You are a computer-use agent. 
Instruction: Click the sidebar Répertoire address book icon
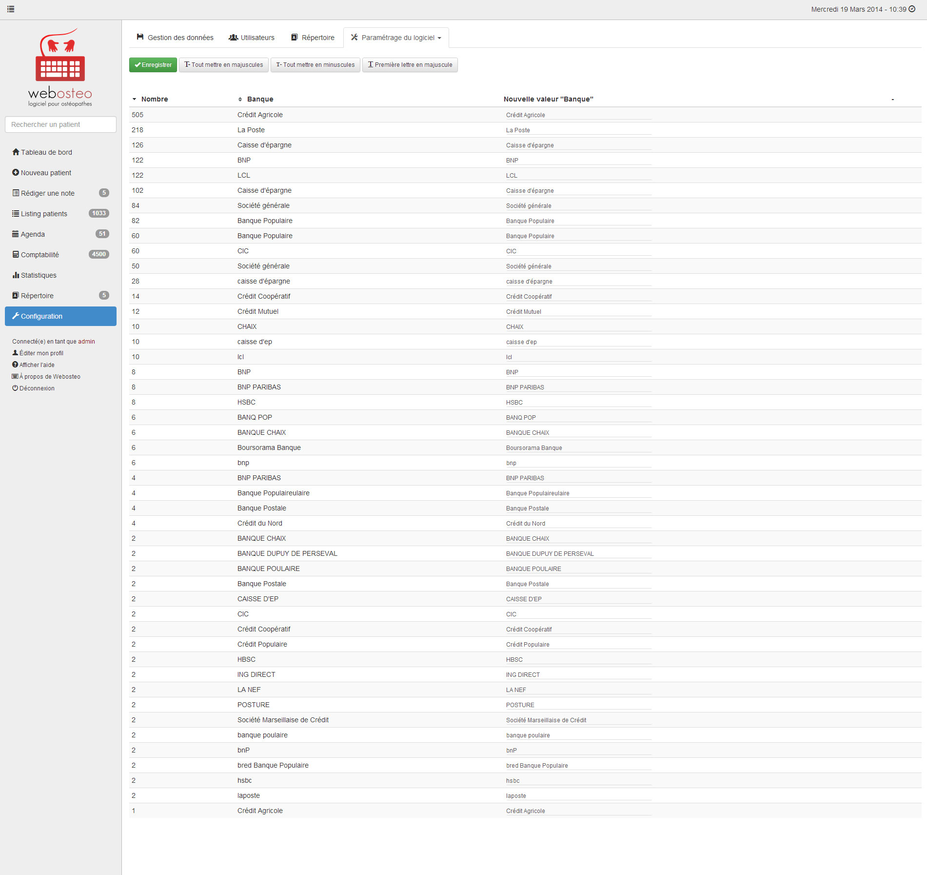(x=16, y=296)
